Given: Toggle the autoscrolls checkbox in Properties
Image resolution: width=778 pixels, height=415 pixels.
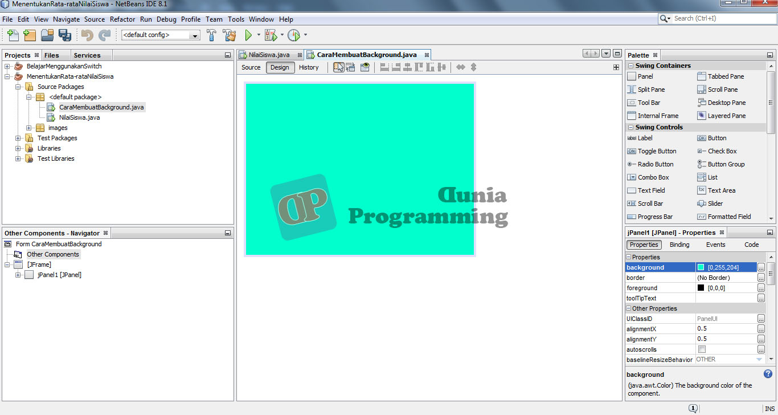Looking at the screenshot, I should click(x=703, y=349).
